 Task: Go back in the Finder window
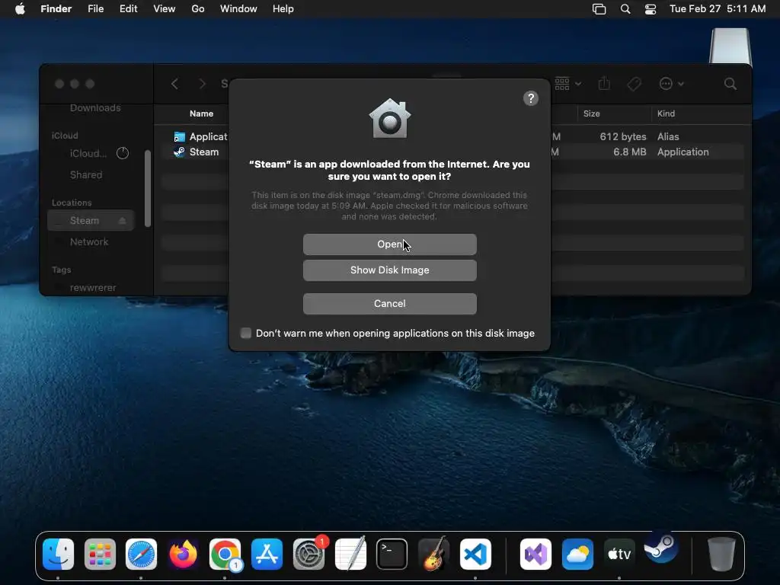(x=174, y=84)
